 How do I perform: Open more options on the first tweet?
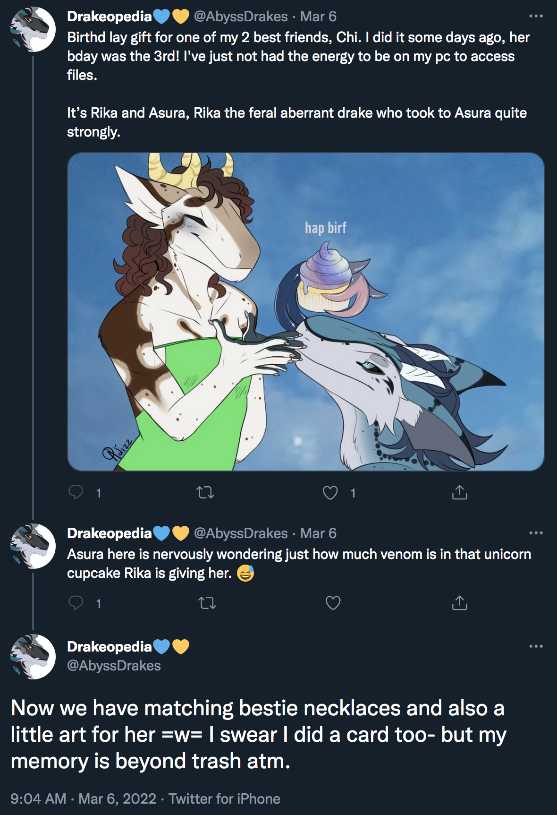click(x=536, y=16)
